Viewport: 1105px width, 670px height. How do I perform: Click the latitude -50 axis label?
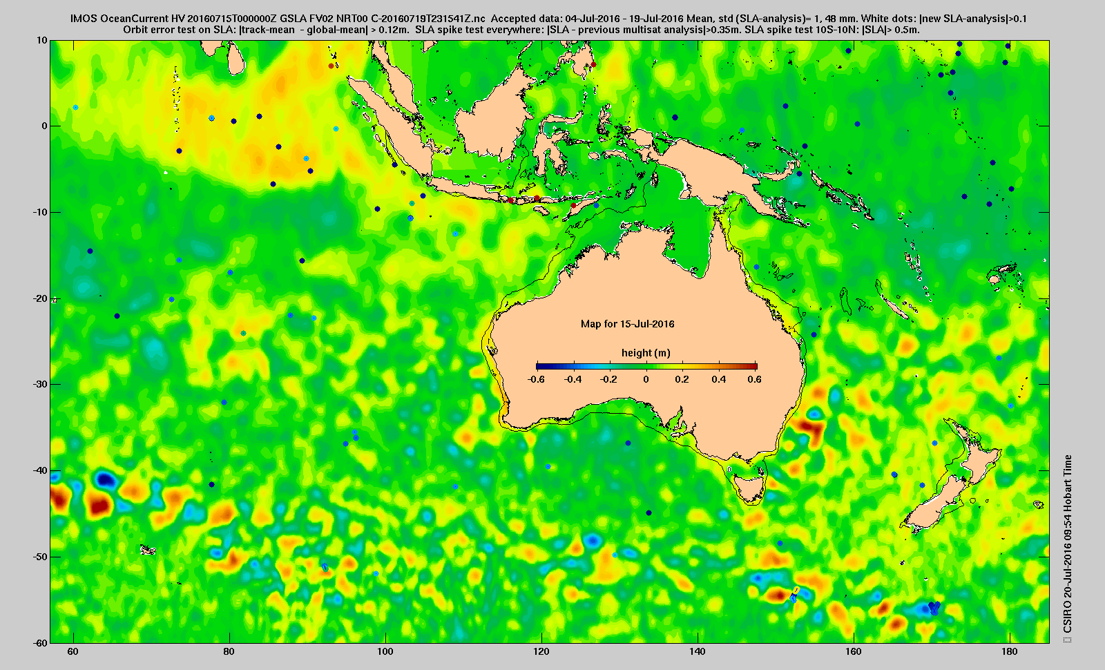click(x=40, y=557)
